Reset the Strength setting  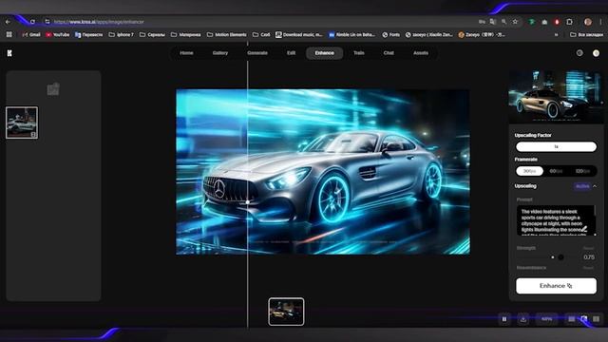pos(589,248)
